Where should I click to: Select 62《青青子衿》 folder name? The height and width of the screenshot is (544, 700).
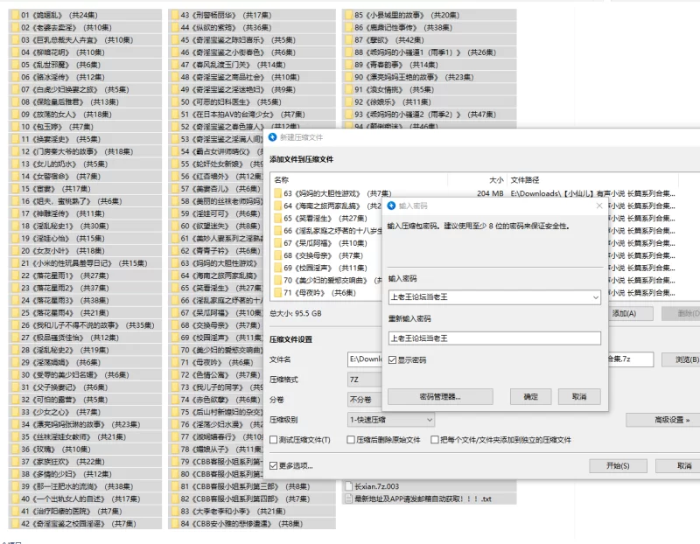pos(220,251)
